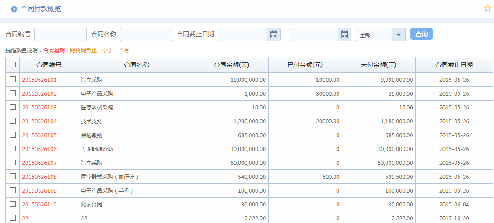Tick the checkbox for contract 20150526110
494x223 pixels.
tap(13, 204)
